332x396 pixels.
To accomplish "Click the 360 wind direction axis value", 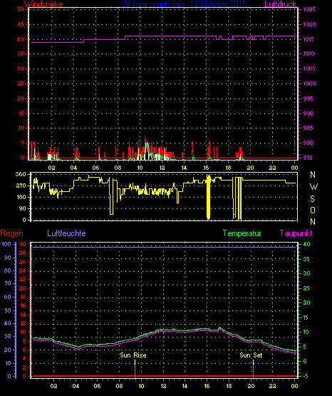I will click(x=21, y=174).
